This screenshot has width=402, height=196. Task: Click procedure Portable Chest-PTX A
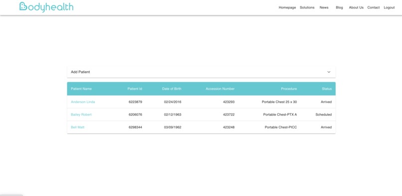pos(280,114)
